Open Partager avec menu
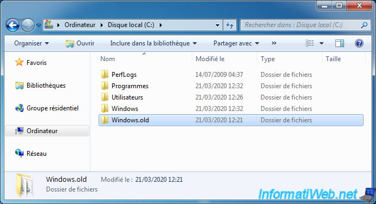376x204 pixels. 236,43
